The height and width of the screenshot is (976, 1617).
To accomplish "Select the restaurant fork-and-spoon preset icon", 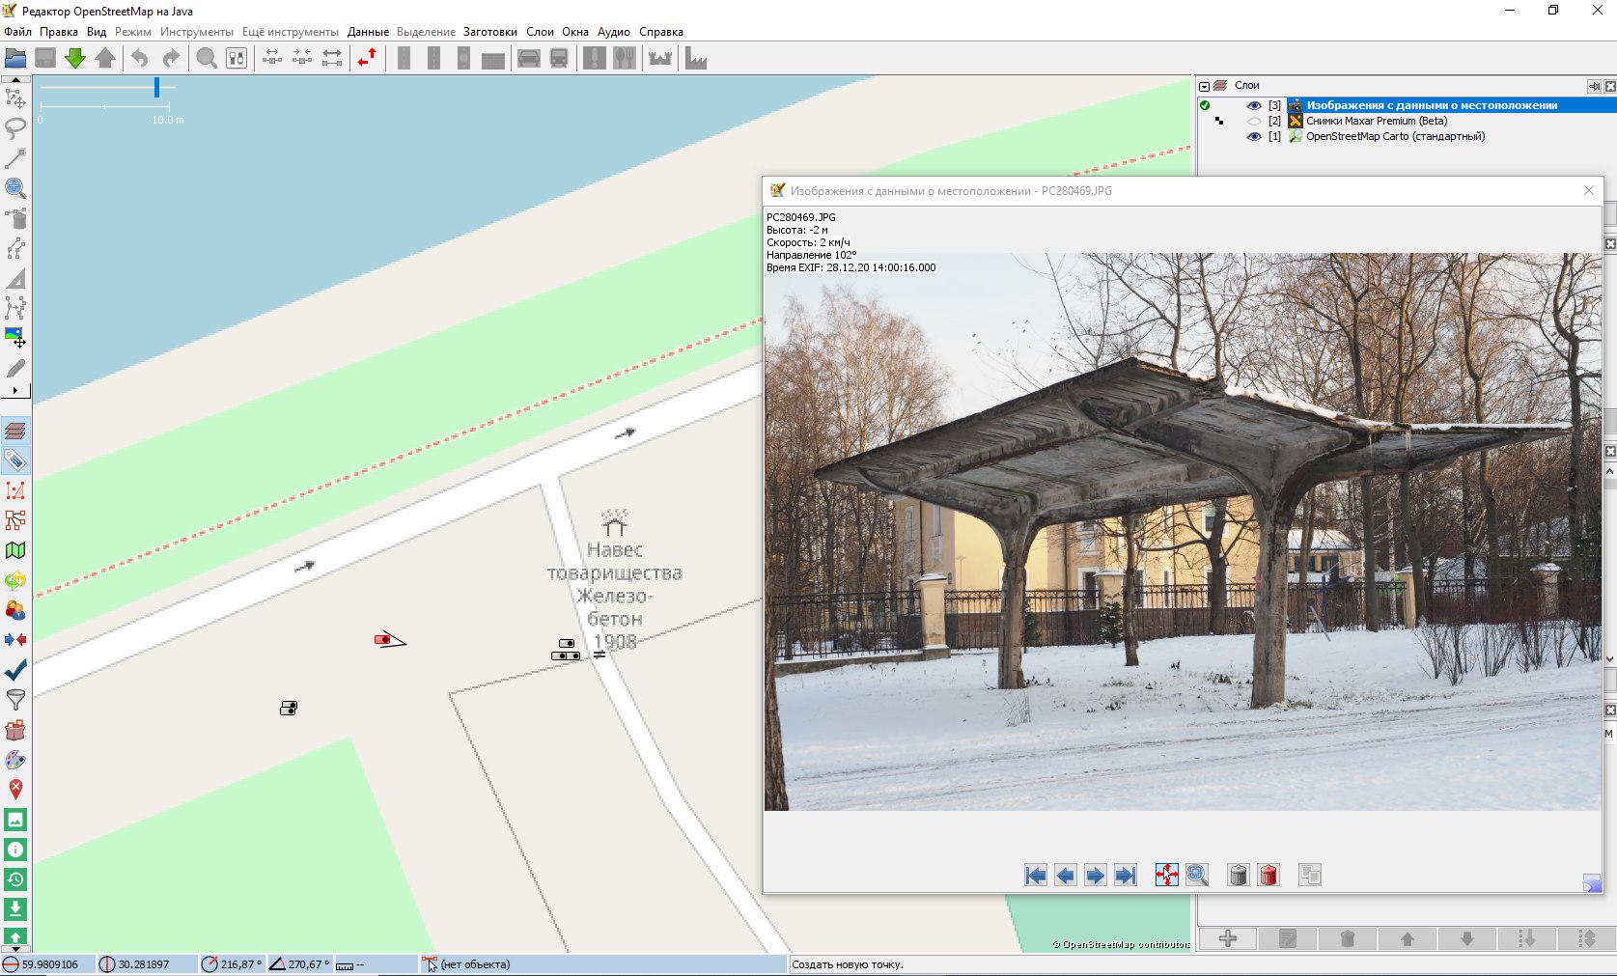I will tap(625, 59).
